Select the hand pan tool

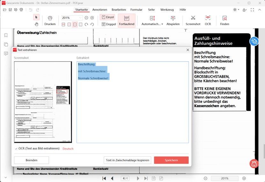coord(36,24)
